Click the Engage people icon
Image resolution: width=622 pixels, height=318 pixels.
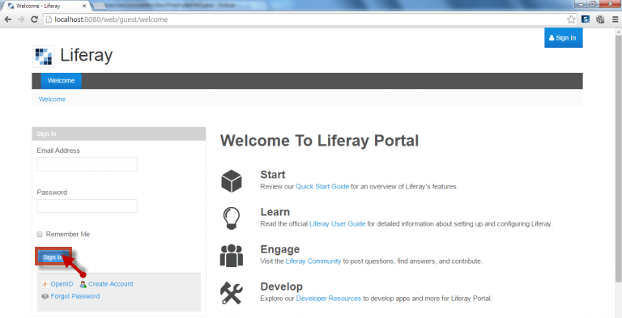[232, 255]
